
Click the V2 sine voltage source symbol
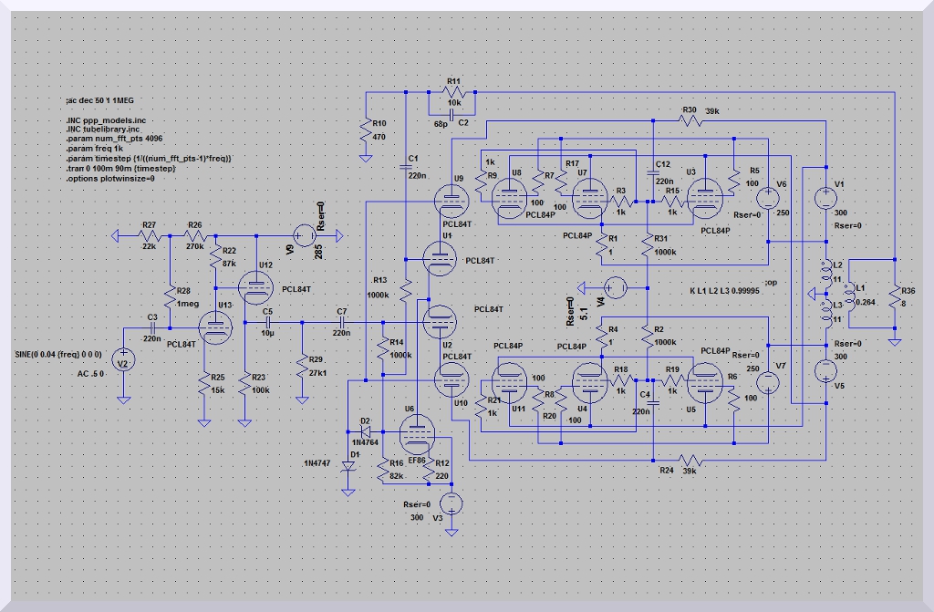(123, 363)
